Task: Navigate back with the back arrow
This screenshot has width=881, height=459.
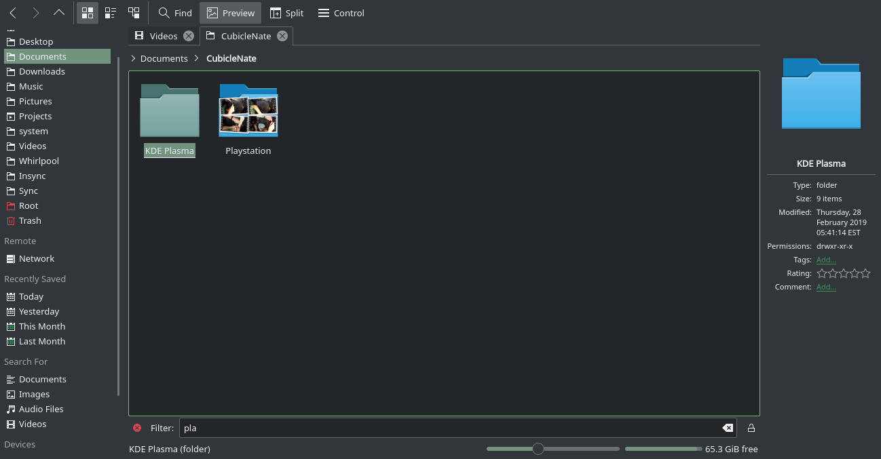Action: tap(11, 12)
